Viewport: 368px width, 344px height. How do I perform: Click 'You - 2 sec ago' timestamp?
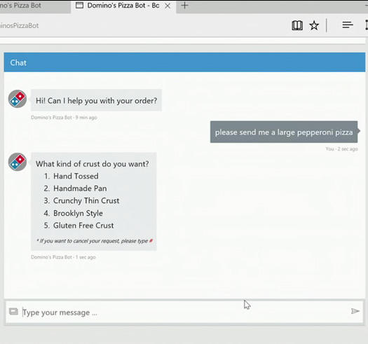(342, 149)
